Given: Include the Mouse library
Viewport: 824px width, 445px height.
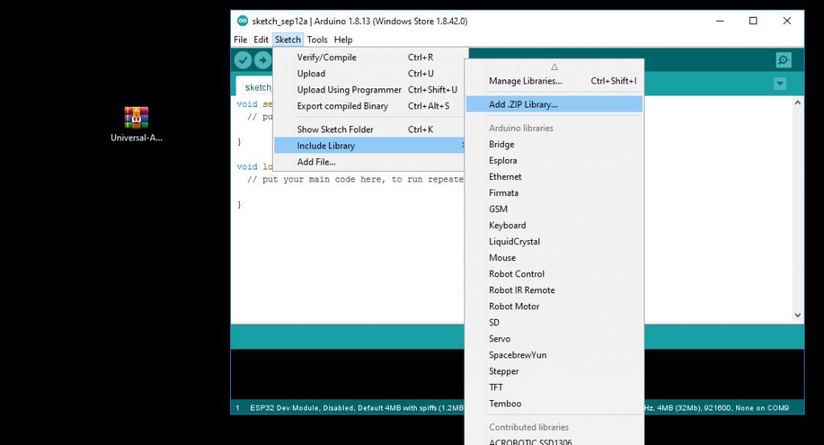Looking at the screenshot, I should (x=554, y=258).
